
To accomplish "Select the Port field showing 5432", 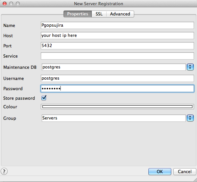I will (x=117, y=46).
